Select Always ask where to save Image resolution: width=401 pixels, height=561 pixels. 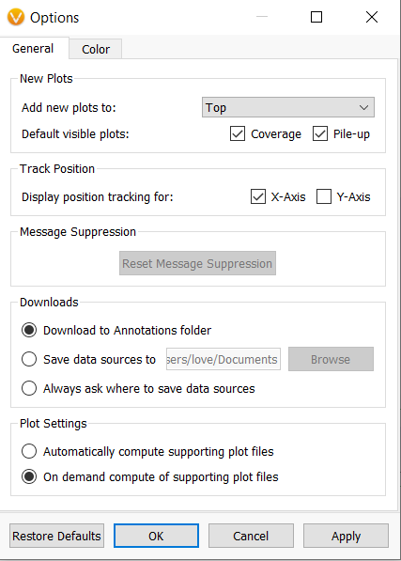click(29, 388)
